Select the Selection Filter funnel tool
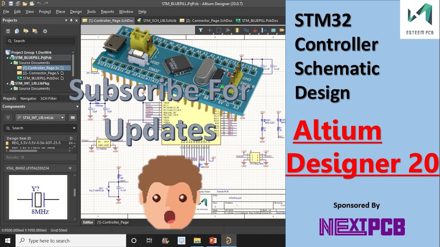 click(x=201, y=30)
